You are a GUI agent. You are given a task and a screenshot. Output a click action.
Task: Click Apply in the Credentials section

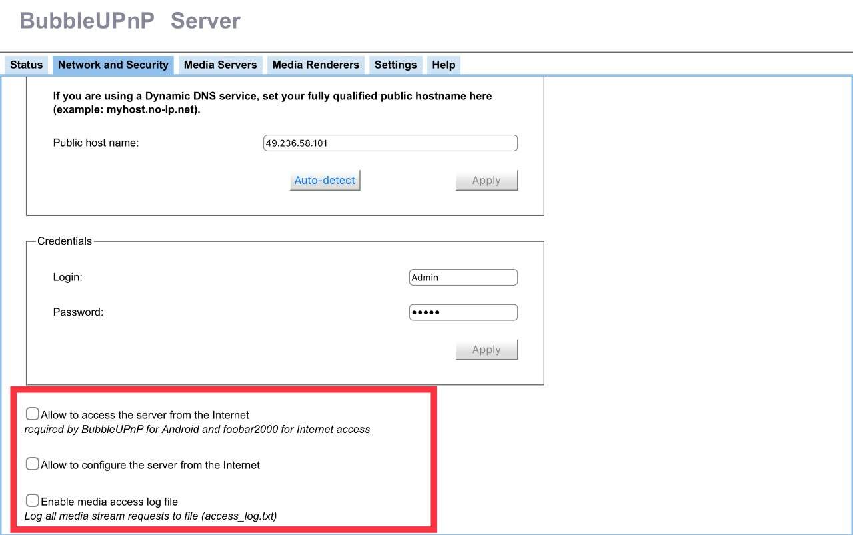486,350
